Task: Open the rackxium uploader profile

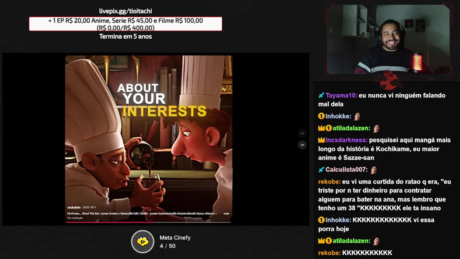Action: (74, 208)
